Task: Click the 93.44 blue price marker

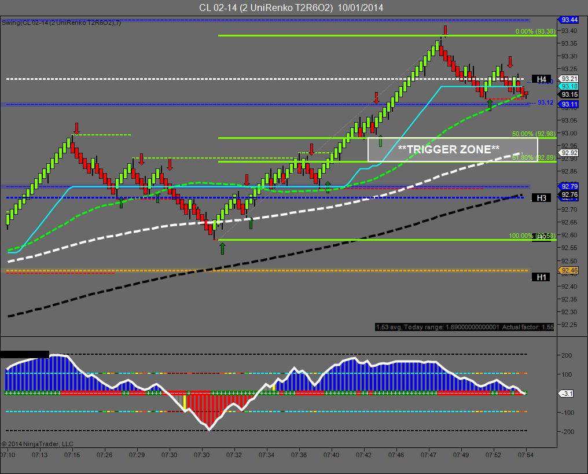Action: (569, 20)
